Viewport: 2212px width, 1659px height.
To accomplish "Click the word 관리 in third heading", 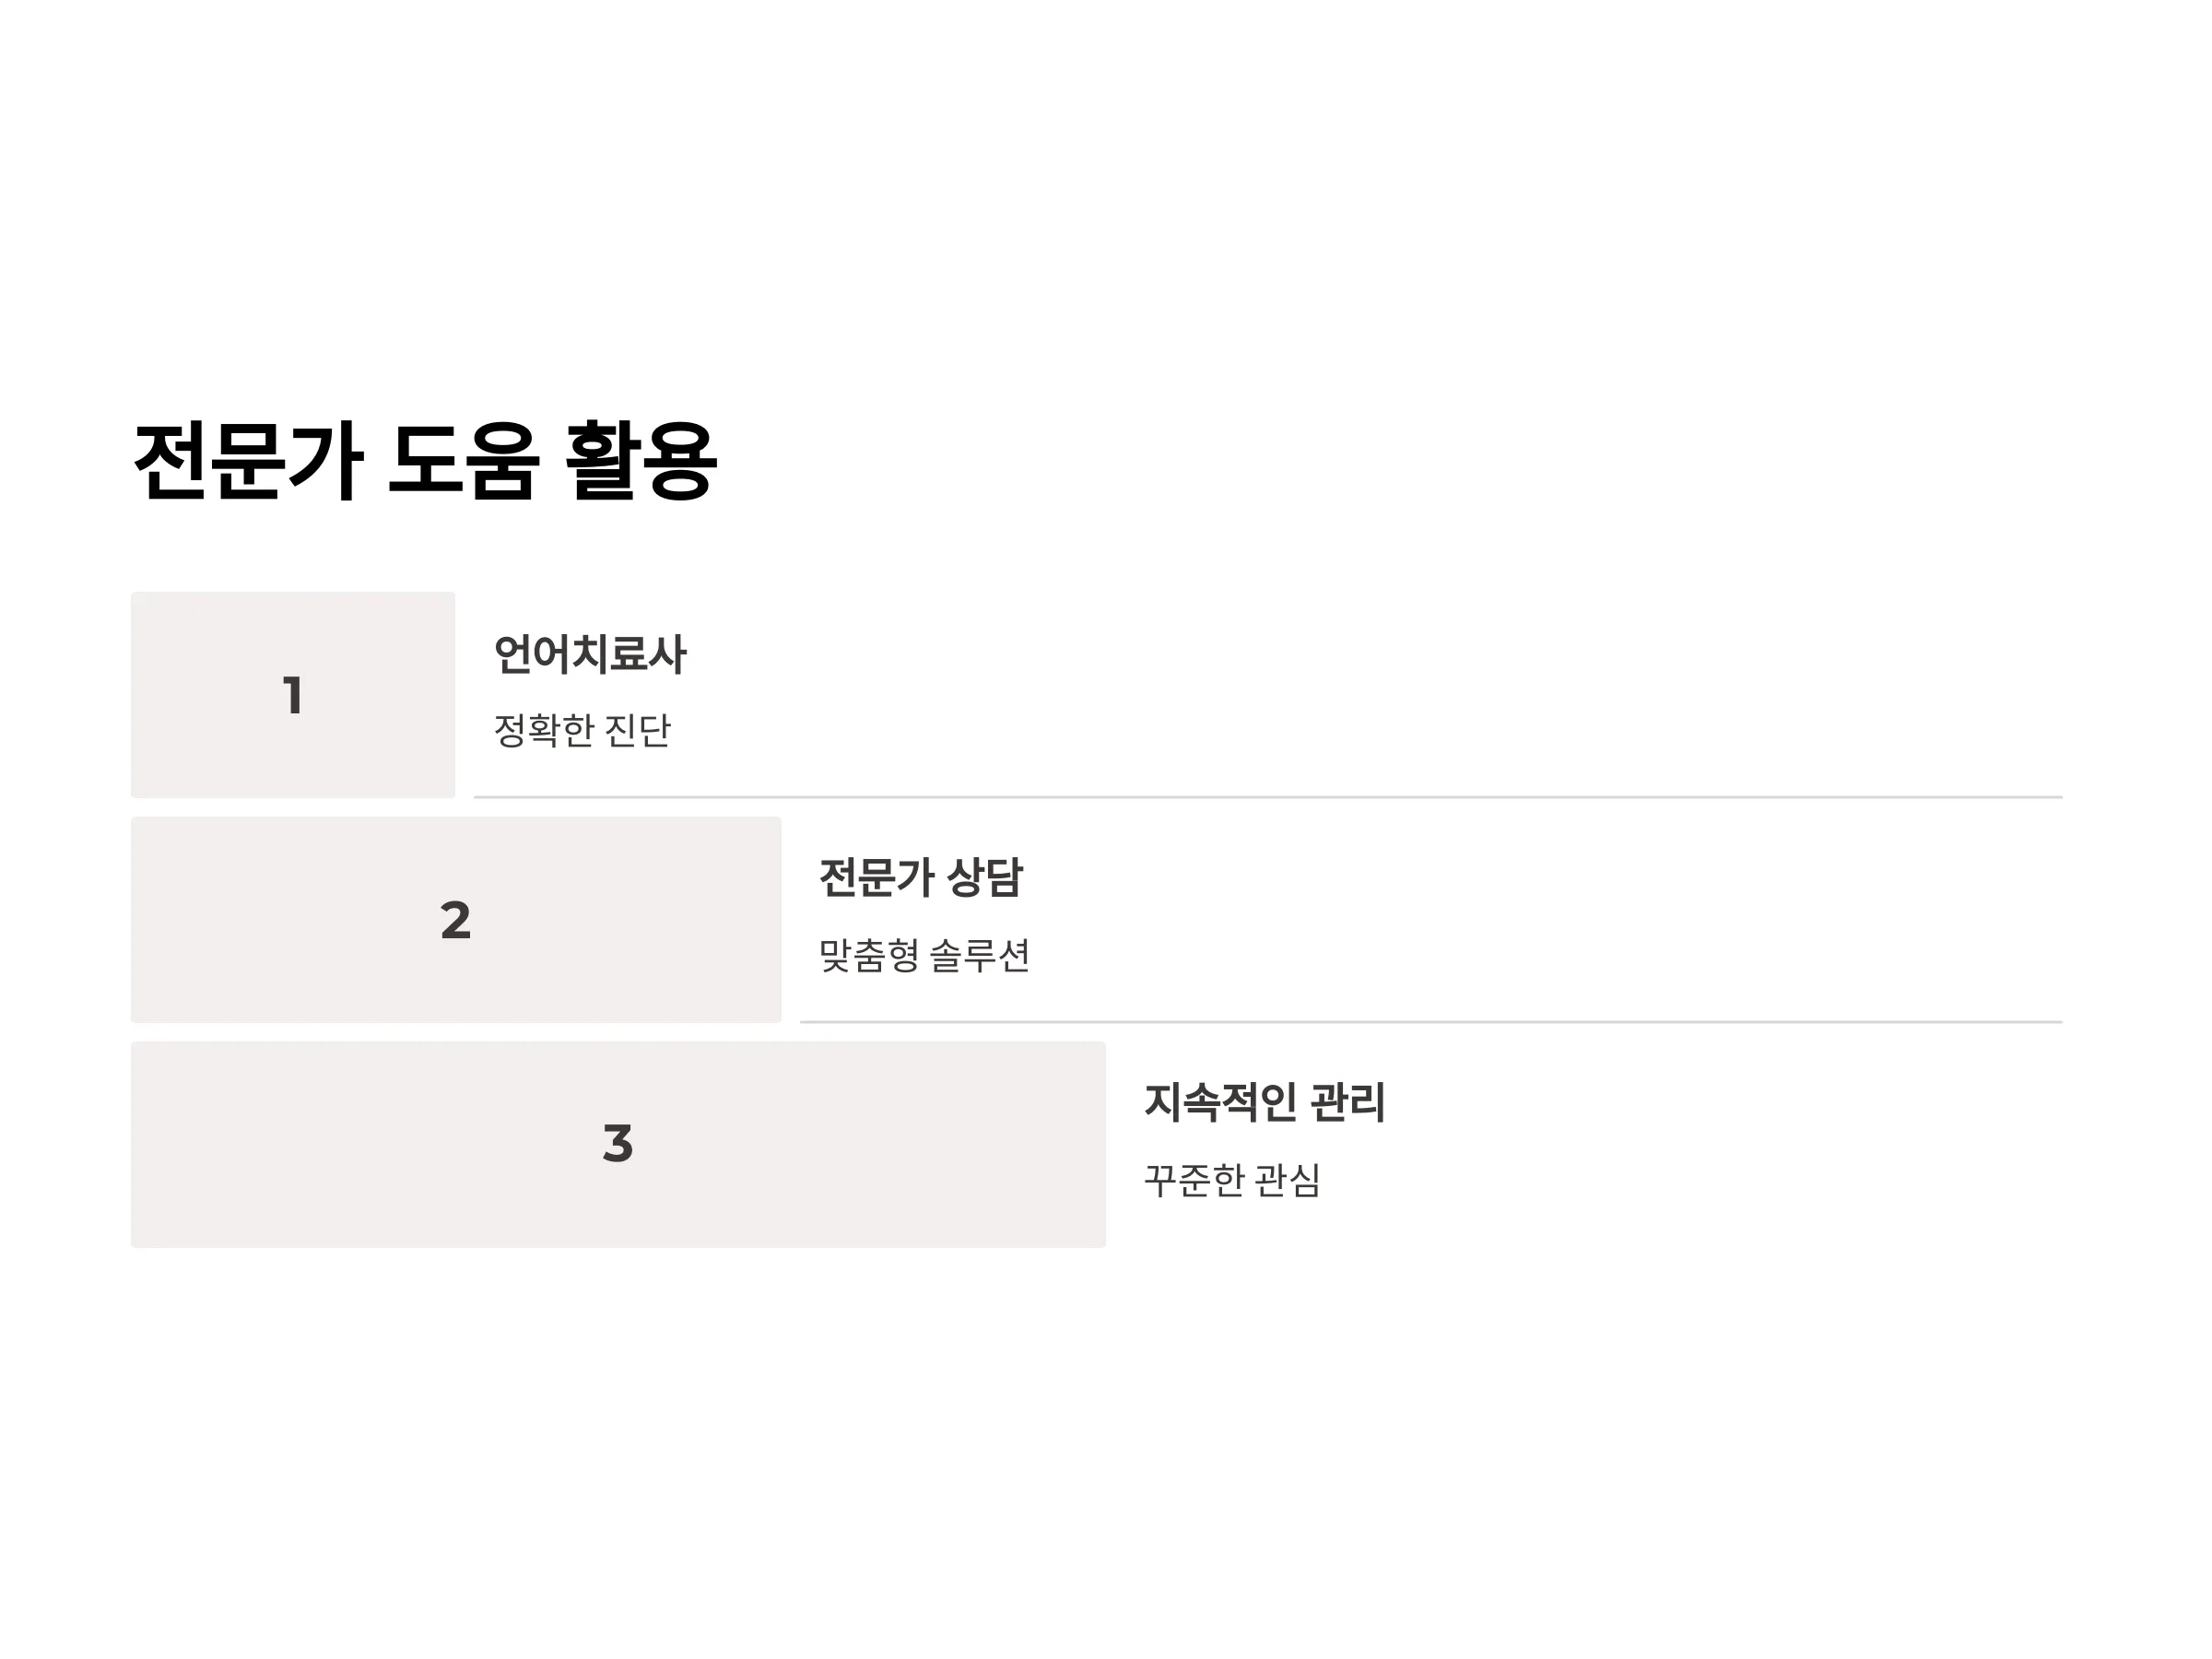I will point(1347,1102).
